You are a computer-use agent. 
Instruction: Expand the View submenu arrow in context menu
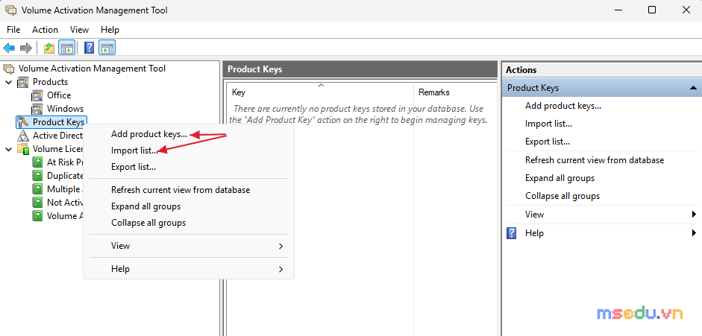(x=281, y=246)
